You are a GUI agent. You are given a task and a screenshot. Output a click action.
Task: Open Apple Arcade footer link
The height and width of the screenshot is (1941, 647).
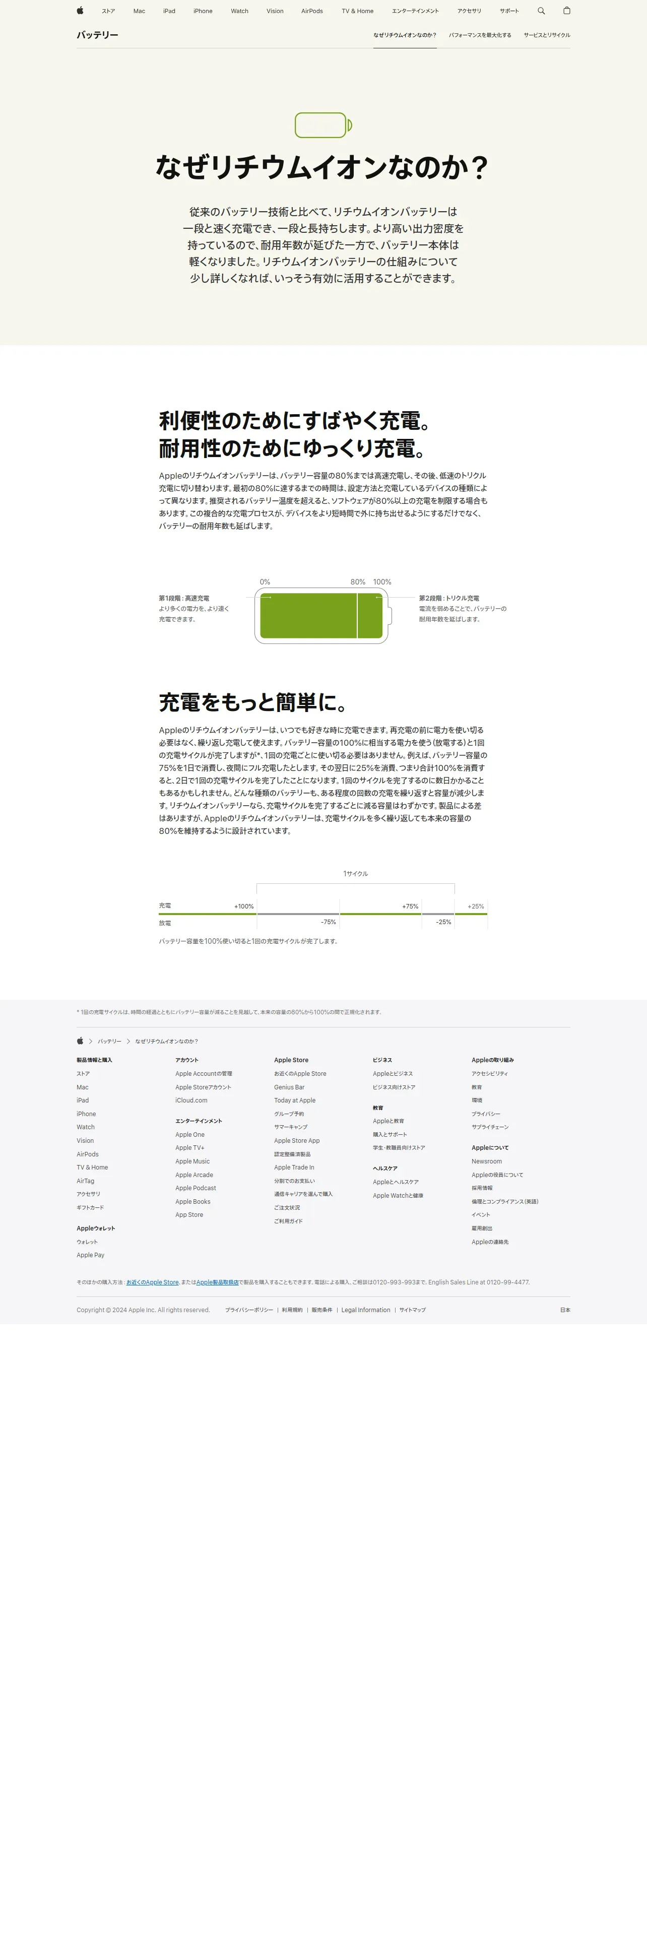tap(195, 1175)
